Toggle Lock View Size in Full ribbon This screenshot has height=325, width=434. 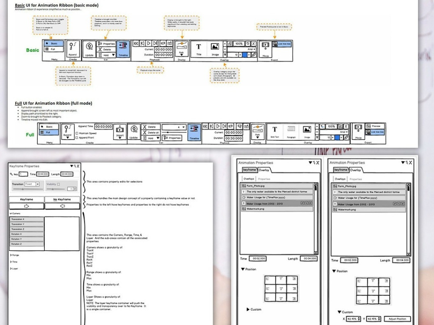coord(375,132)
